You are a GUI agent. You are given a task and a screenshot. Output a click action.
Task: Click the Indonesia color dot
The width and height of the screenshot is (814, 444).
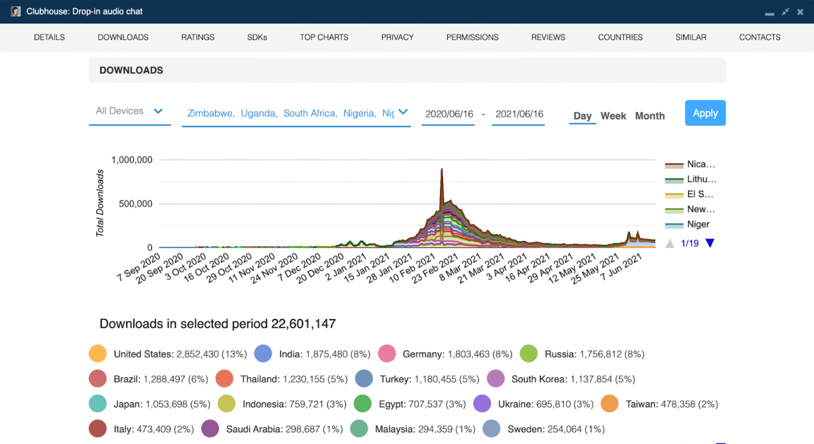[x=227, y=404]
